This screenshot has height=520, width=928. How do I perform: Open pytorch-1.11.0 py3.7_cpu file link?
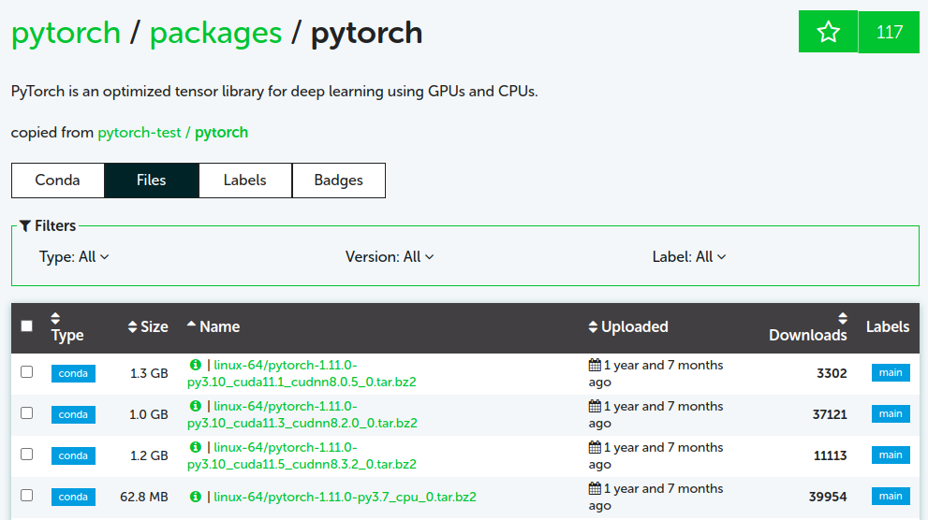(x=345, y=497)
